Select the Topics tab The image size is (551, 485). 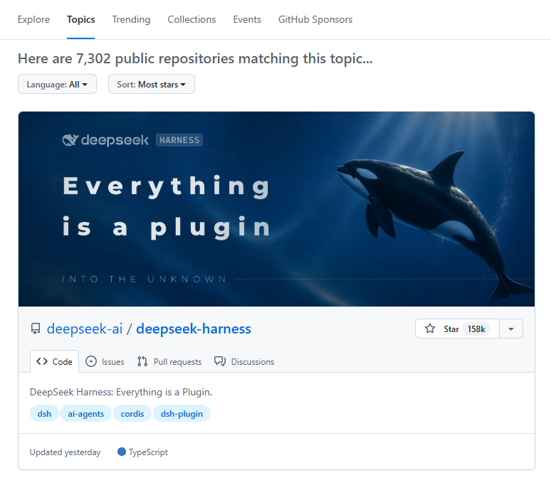tap(81, 19)
